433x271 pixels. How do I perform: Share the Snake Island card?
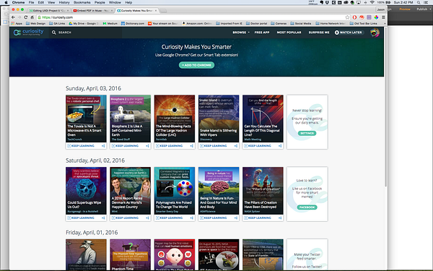tap(236, 146)
